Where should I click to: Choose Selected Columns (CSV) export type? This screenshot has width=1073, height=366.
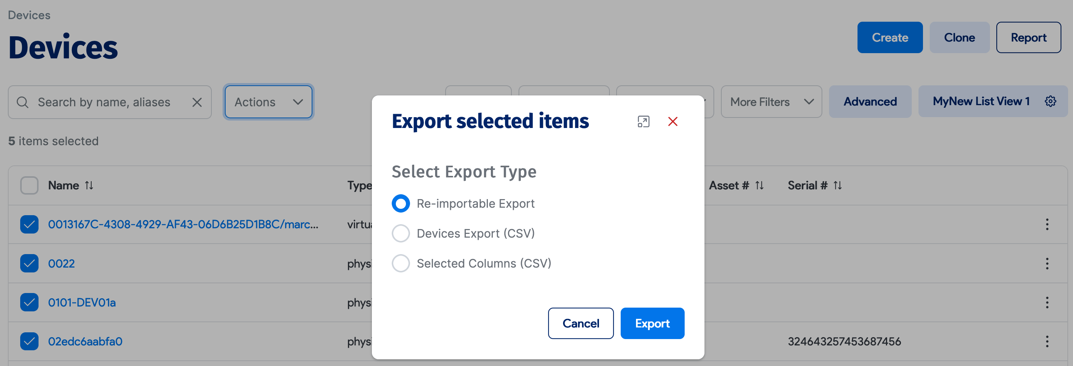click(401, 263)
